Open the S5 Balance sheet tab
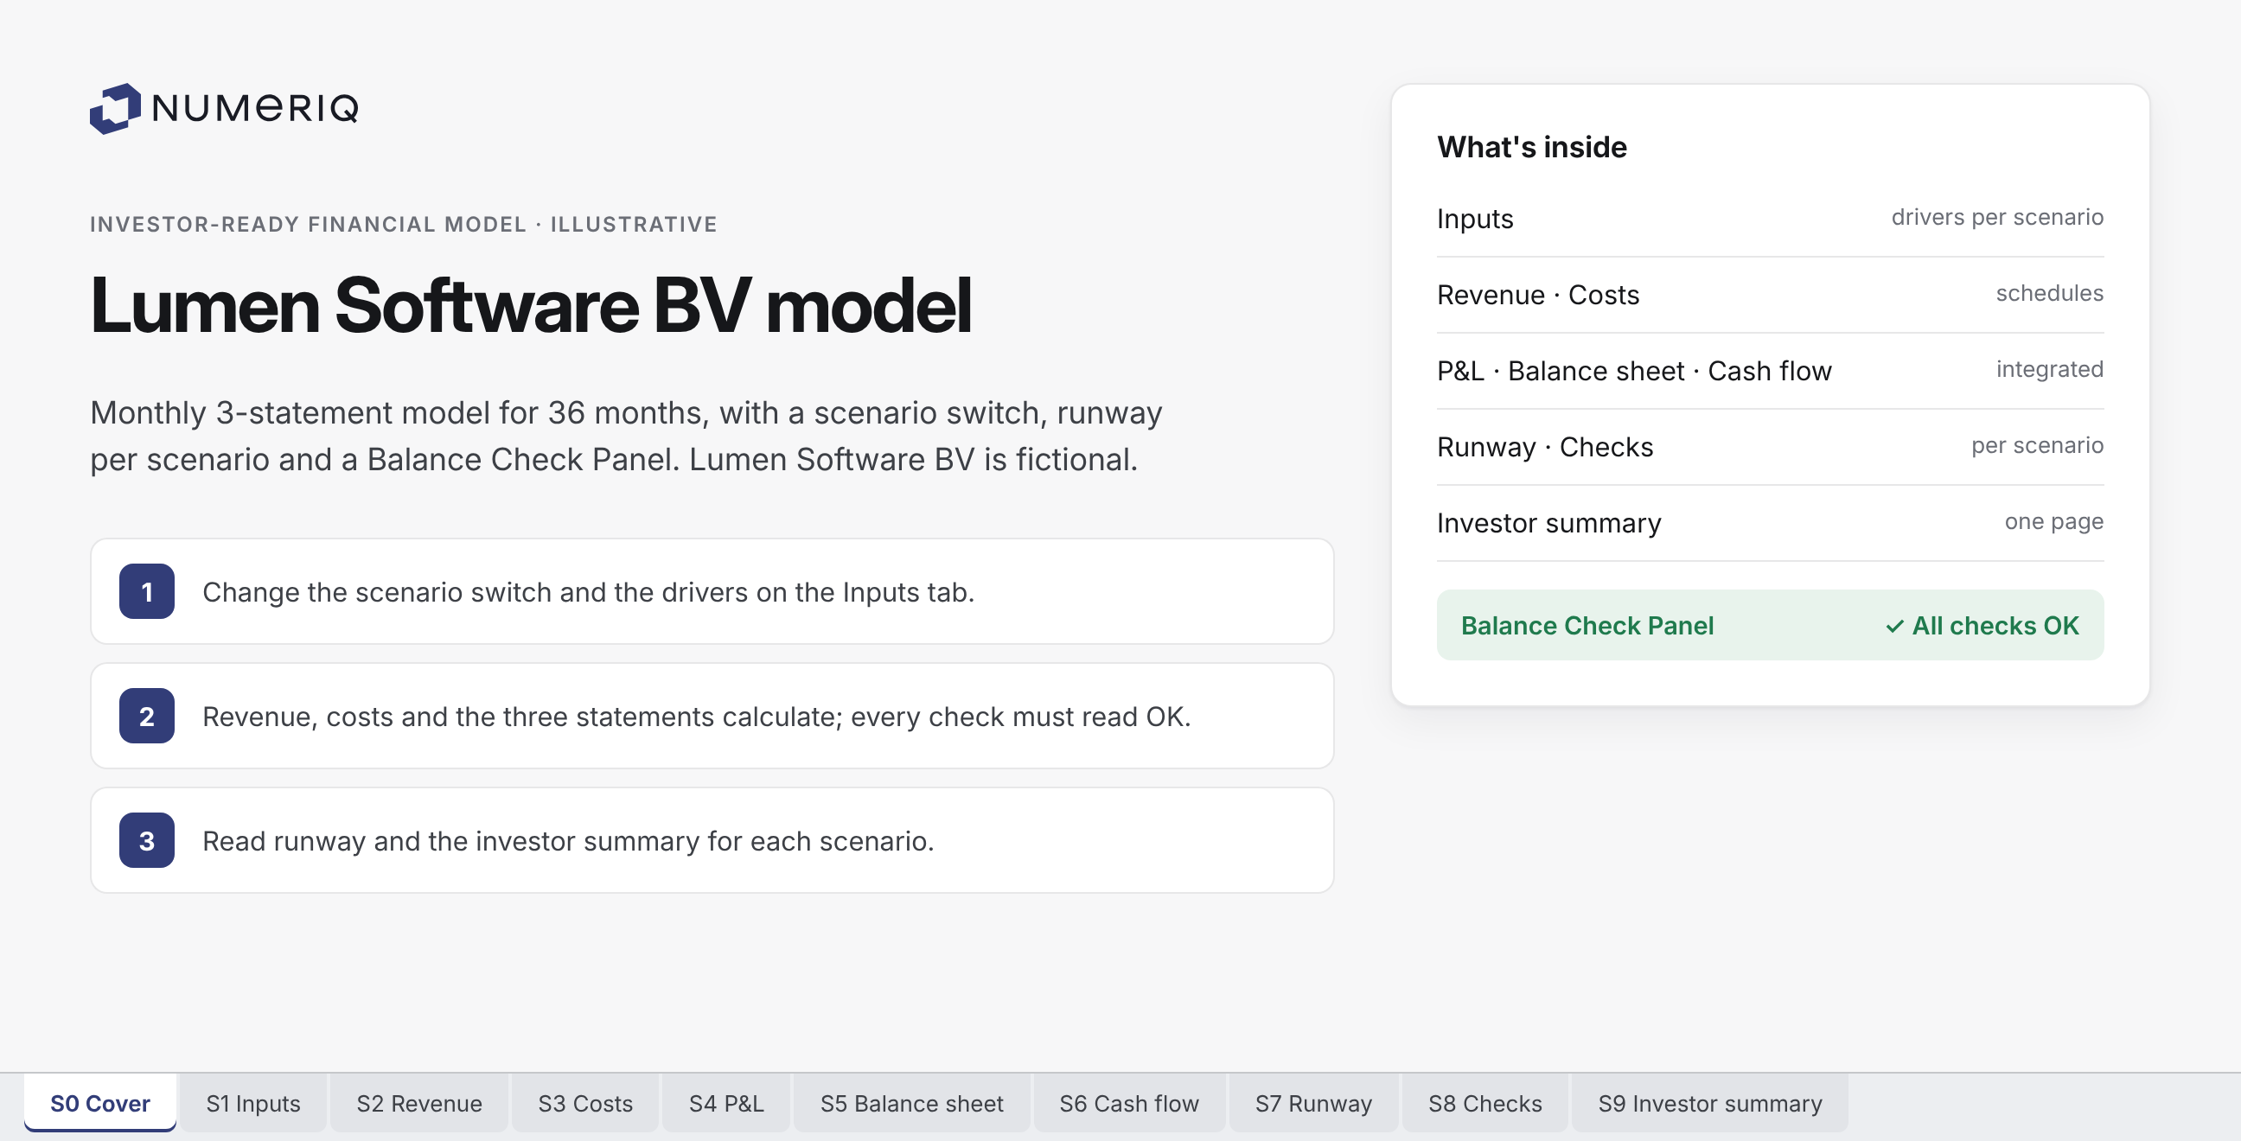 [x=912, y=1103]
